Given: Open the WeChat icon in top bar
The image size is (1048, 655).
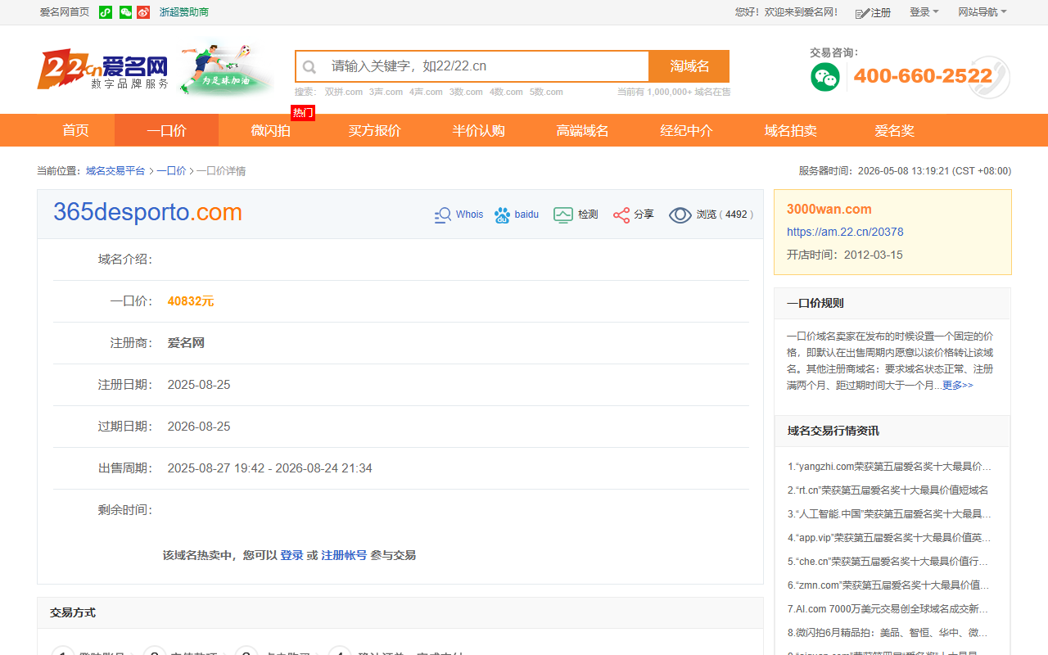Looking at the screenshot, I should pos(125,12).
